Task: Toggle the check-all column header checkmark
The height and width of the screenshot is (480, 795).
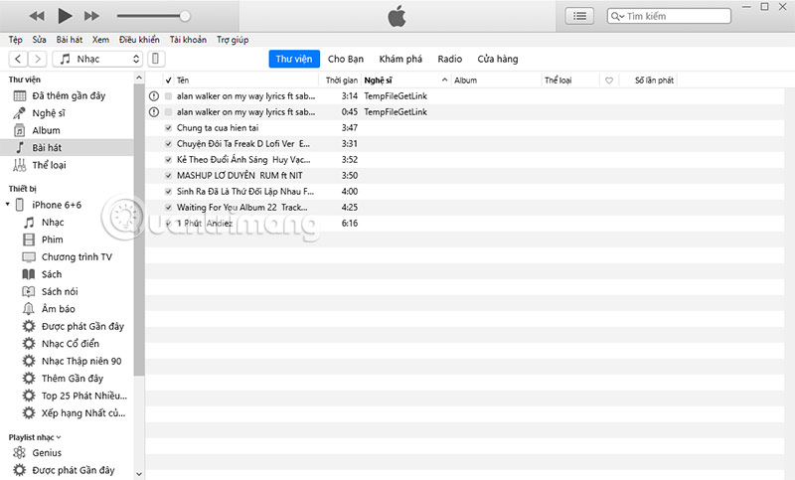Action: tap(168, 80)
